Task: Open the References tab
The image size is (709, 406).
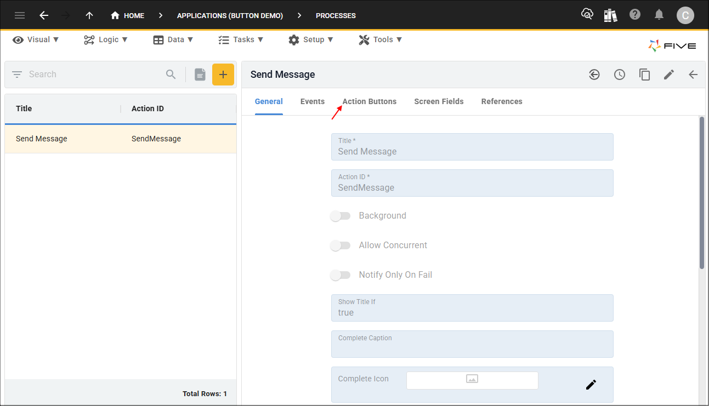Action: coord(502,101)
